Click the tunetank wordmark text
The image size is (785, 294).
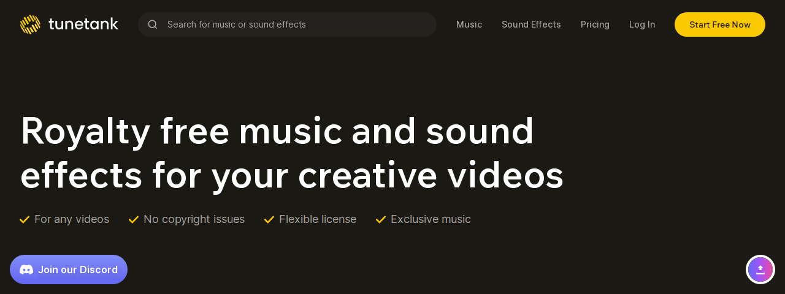tap(83, 24)
